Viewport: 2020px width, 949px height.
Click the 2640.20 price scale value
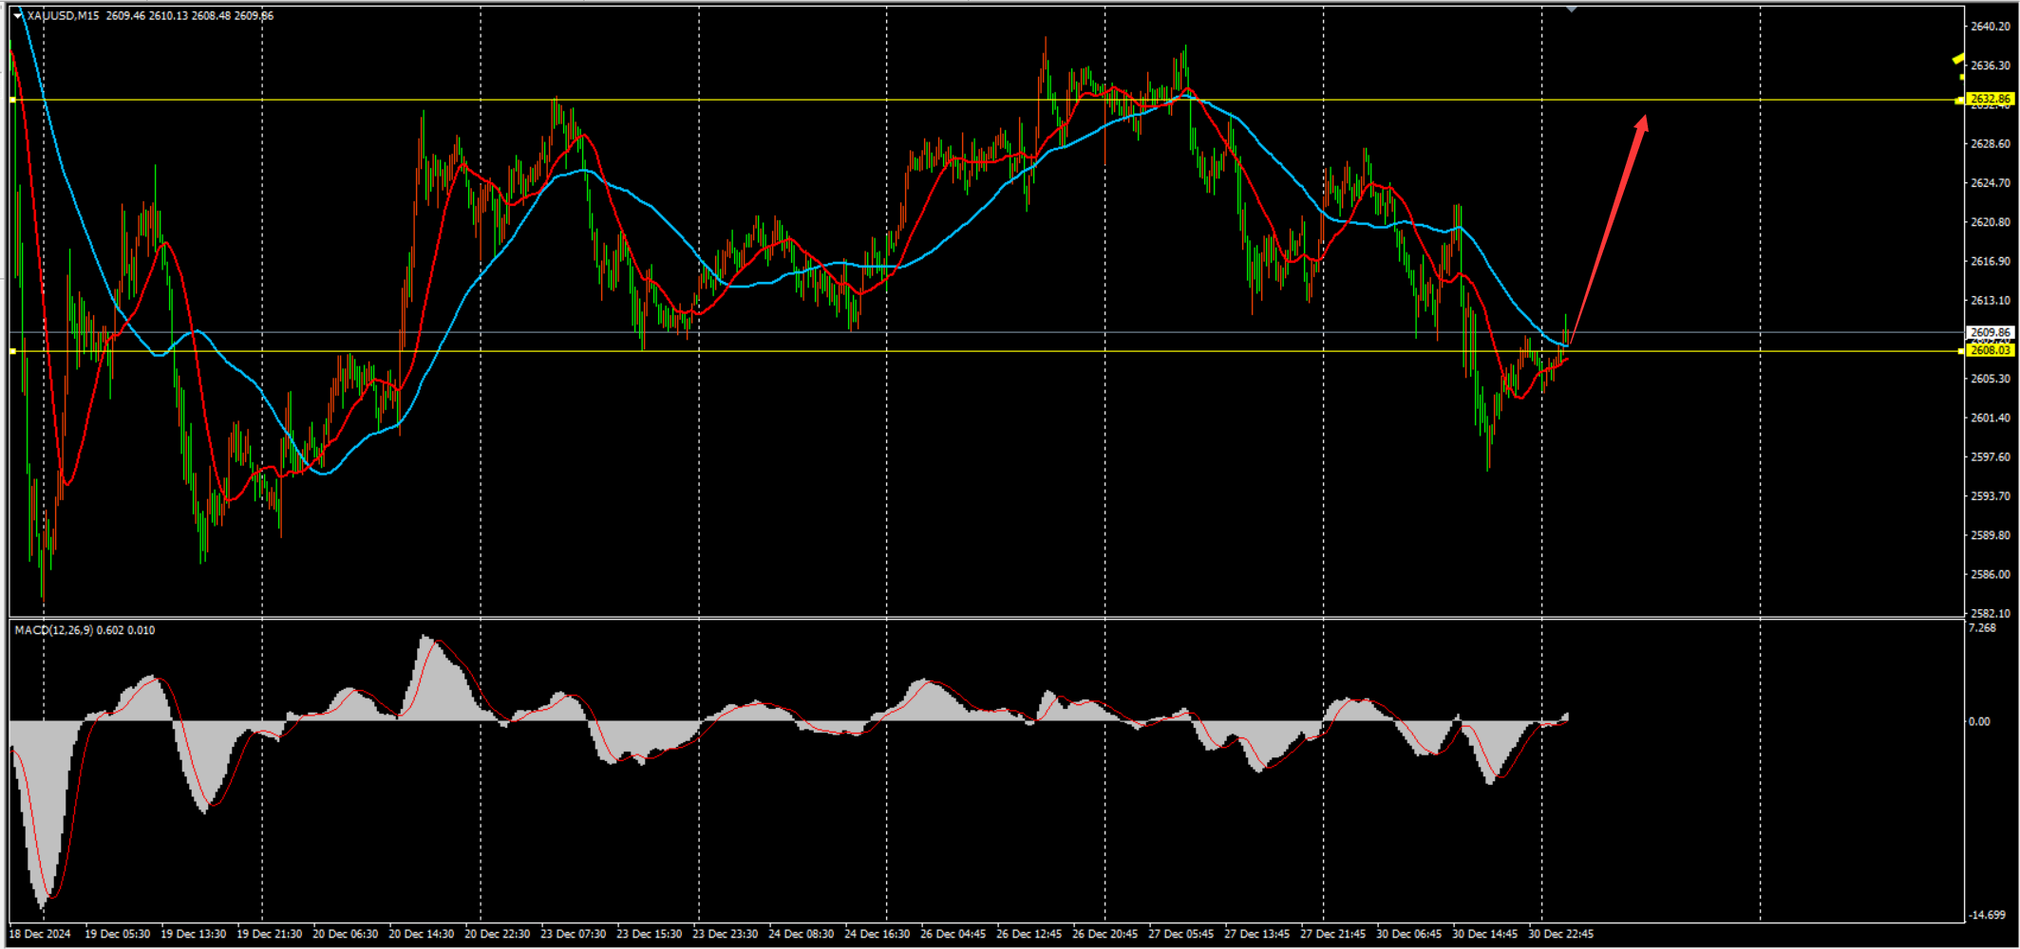[1991, 27]
